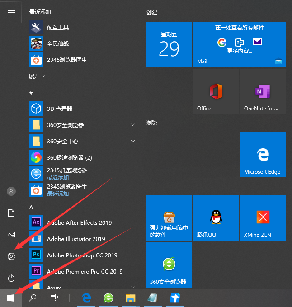Click the Windows Start button on taskbar
Viewport: 292px width, 307px height.
pos(11,298)
